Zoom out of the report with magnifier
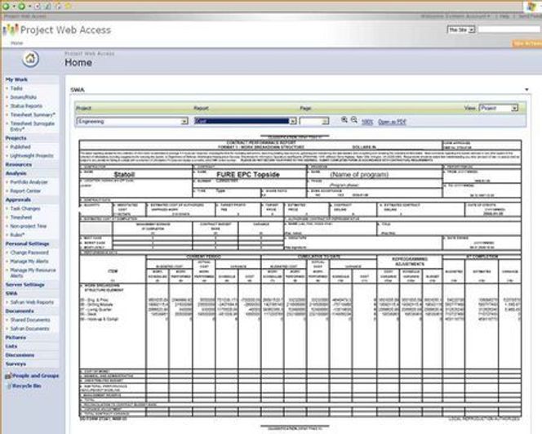 coord(354,120)
